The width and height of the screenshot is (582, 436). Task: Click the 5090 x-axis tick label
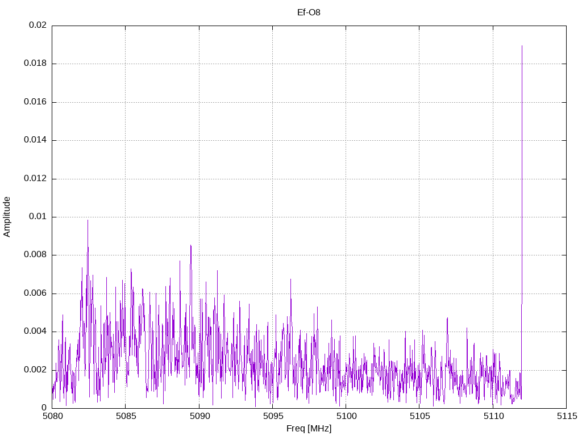(199, 416)
